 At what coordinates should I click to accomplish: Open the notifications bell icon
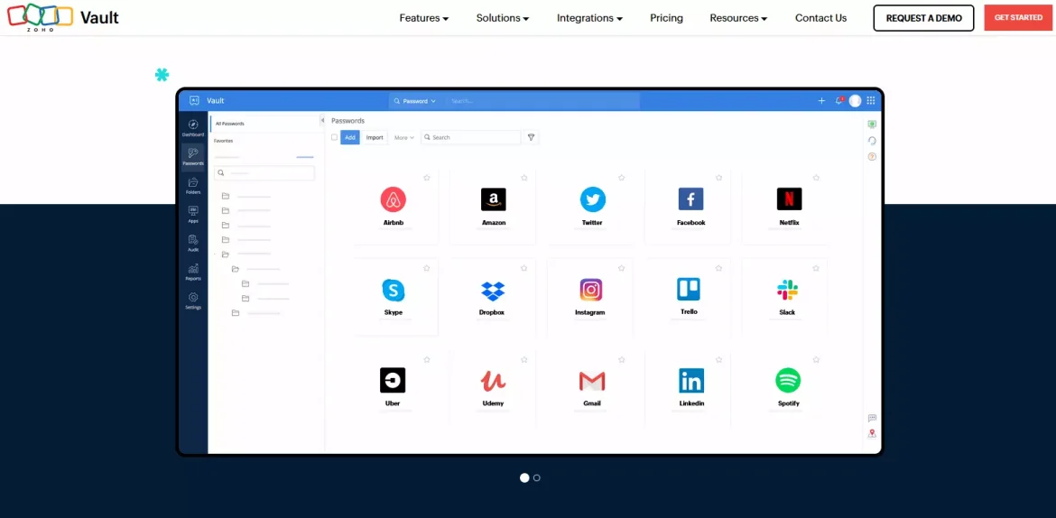tap(838, 101)
